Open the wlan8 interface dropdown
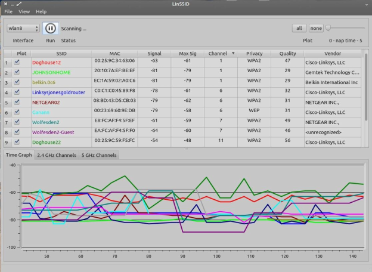 23,28
